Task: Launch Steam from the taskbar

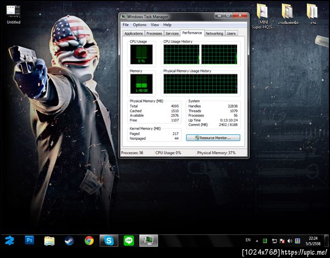Action: pos(69,240)
